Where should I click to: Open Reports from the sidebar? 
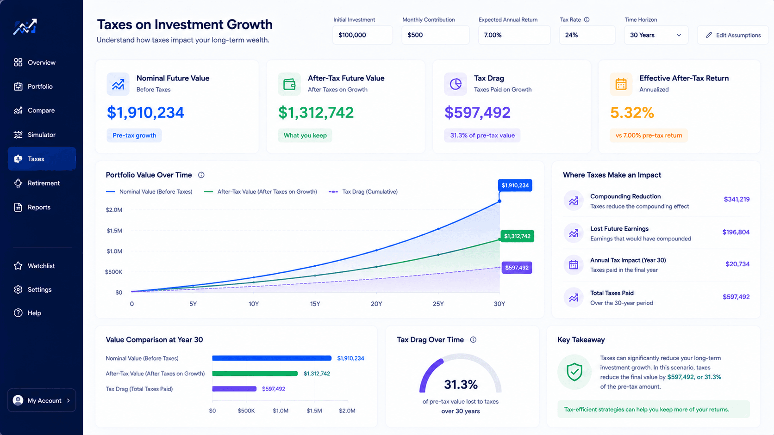tap(42, 207)
